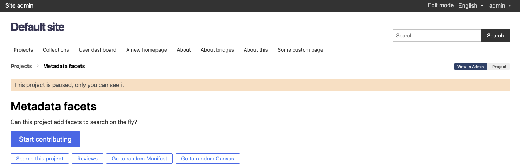This screenshot has width=520, height=167.
Task: Go to random Manifest
Action: (x=139, y=159)
